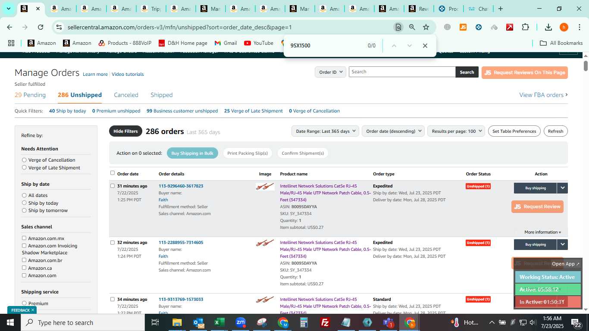Open the YouTube bookmark
The image size is (589, 331).
click(259, 43)
